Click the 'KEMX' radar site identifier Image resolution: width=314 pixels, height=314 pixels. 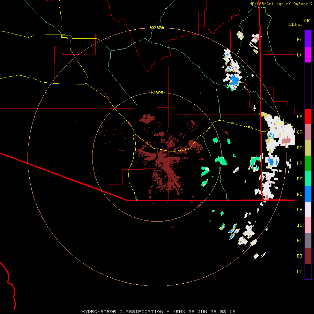click(x=179, y=312)
